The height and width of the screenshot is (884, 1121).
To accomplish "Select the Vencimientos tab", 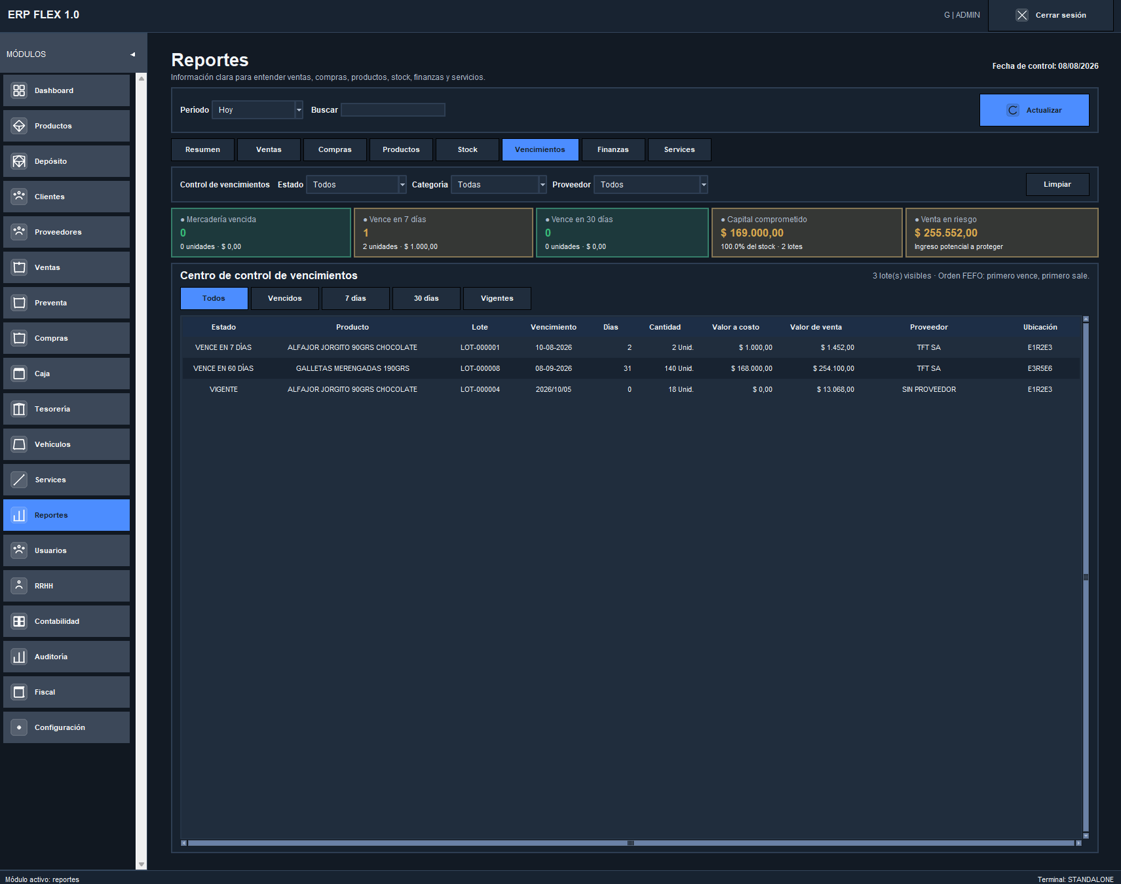I will (x=540, y=149).
